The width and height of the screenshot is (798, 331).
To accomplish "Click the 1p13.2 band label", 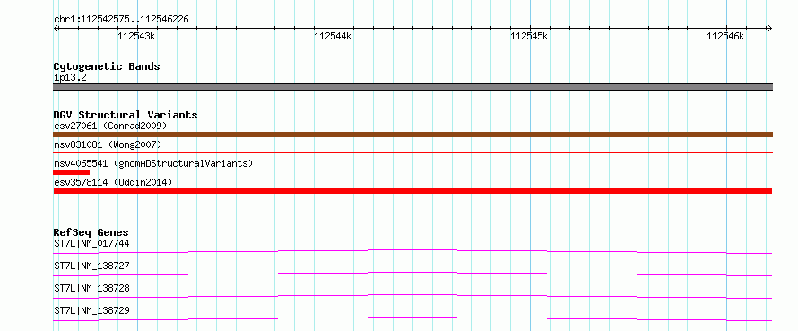I will click(x=71, y=78).
